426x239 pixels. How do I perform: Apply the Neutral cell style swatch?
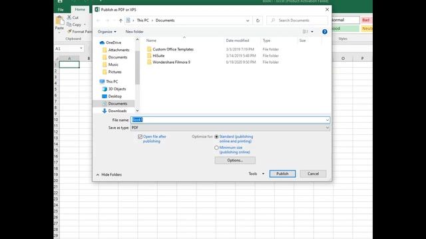pos(367,29)
